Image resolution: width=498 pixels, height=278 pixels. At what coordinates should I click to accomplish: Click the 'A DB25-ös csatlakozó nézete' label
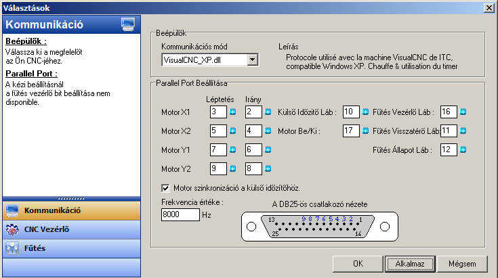click(x=320, y=204)
